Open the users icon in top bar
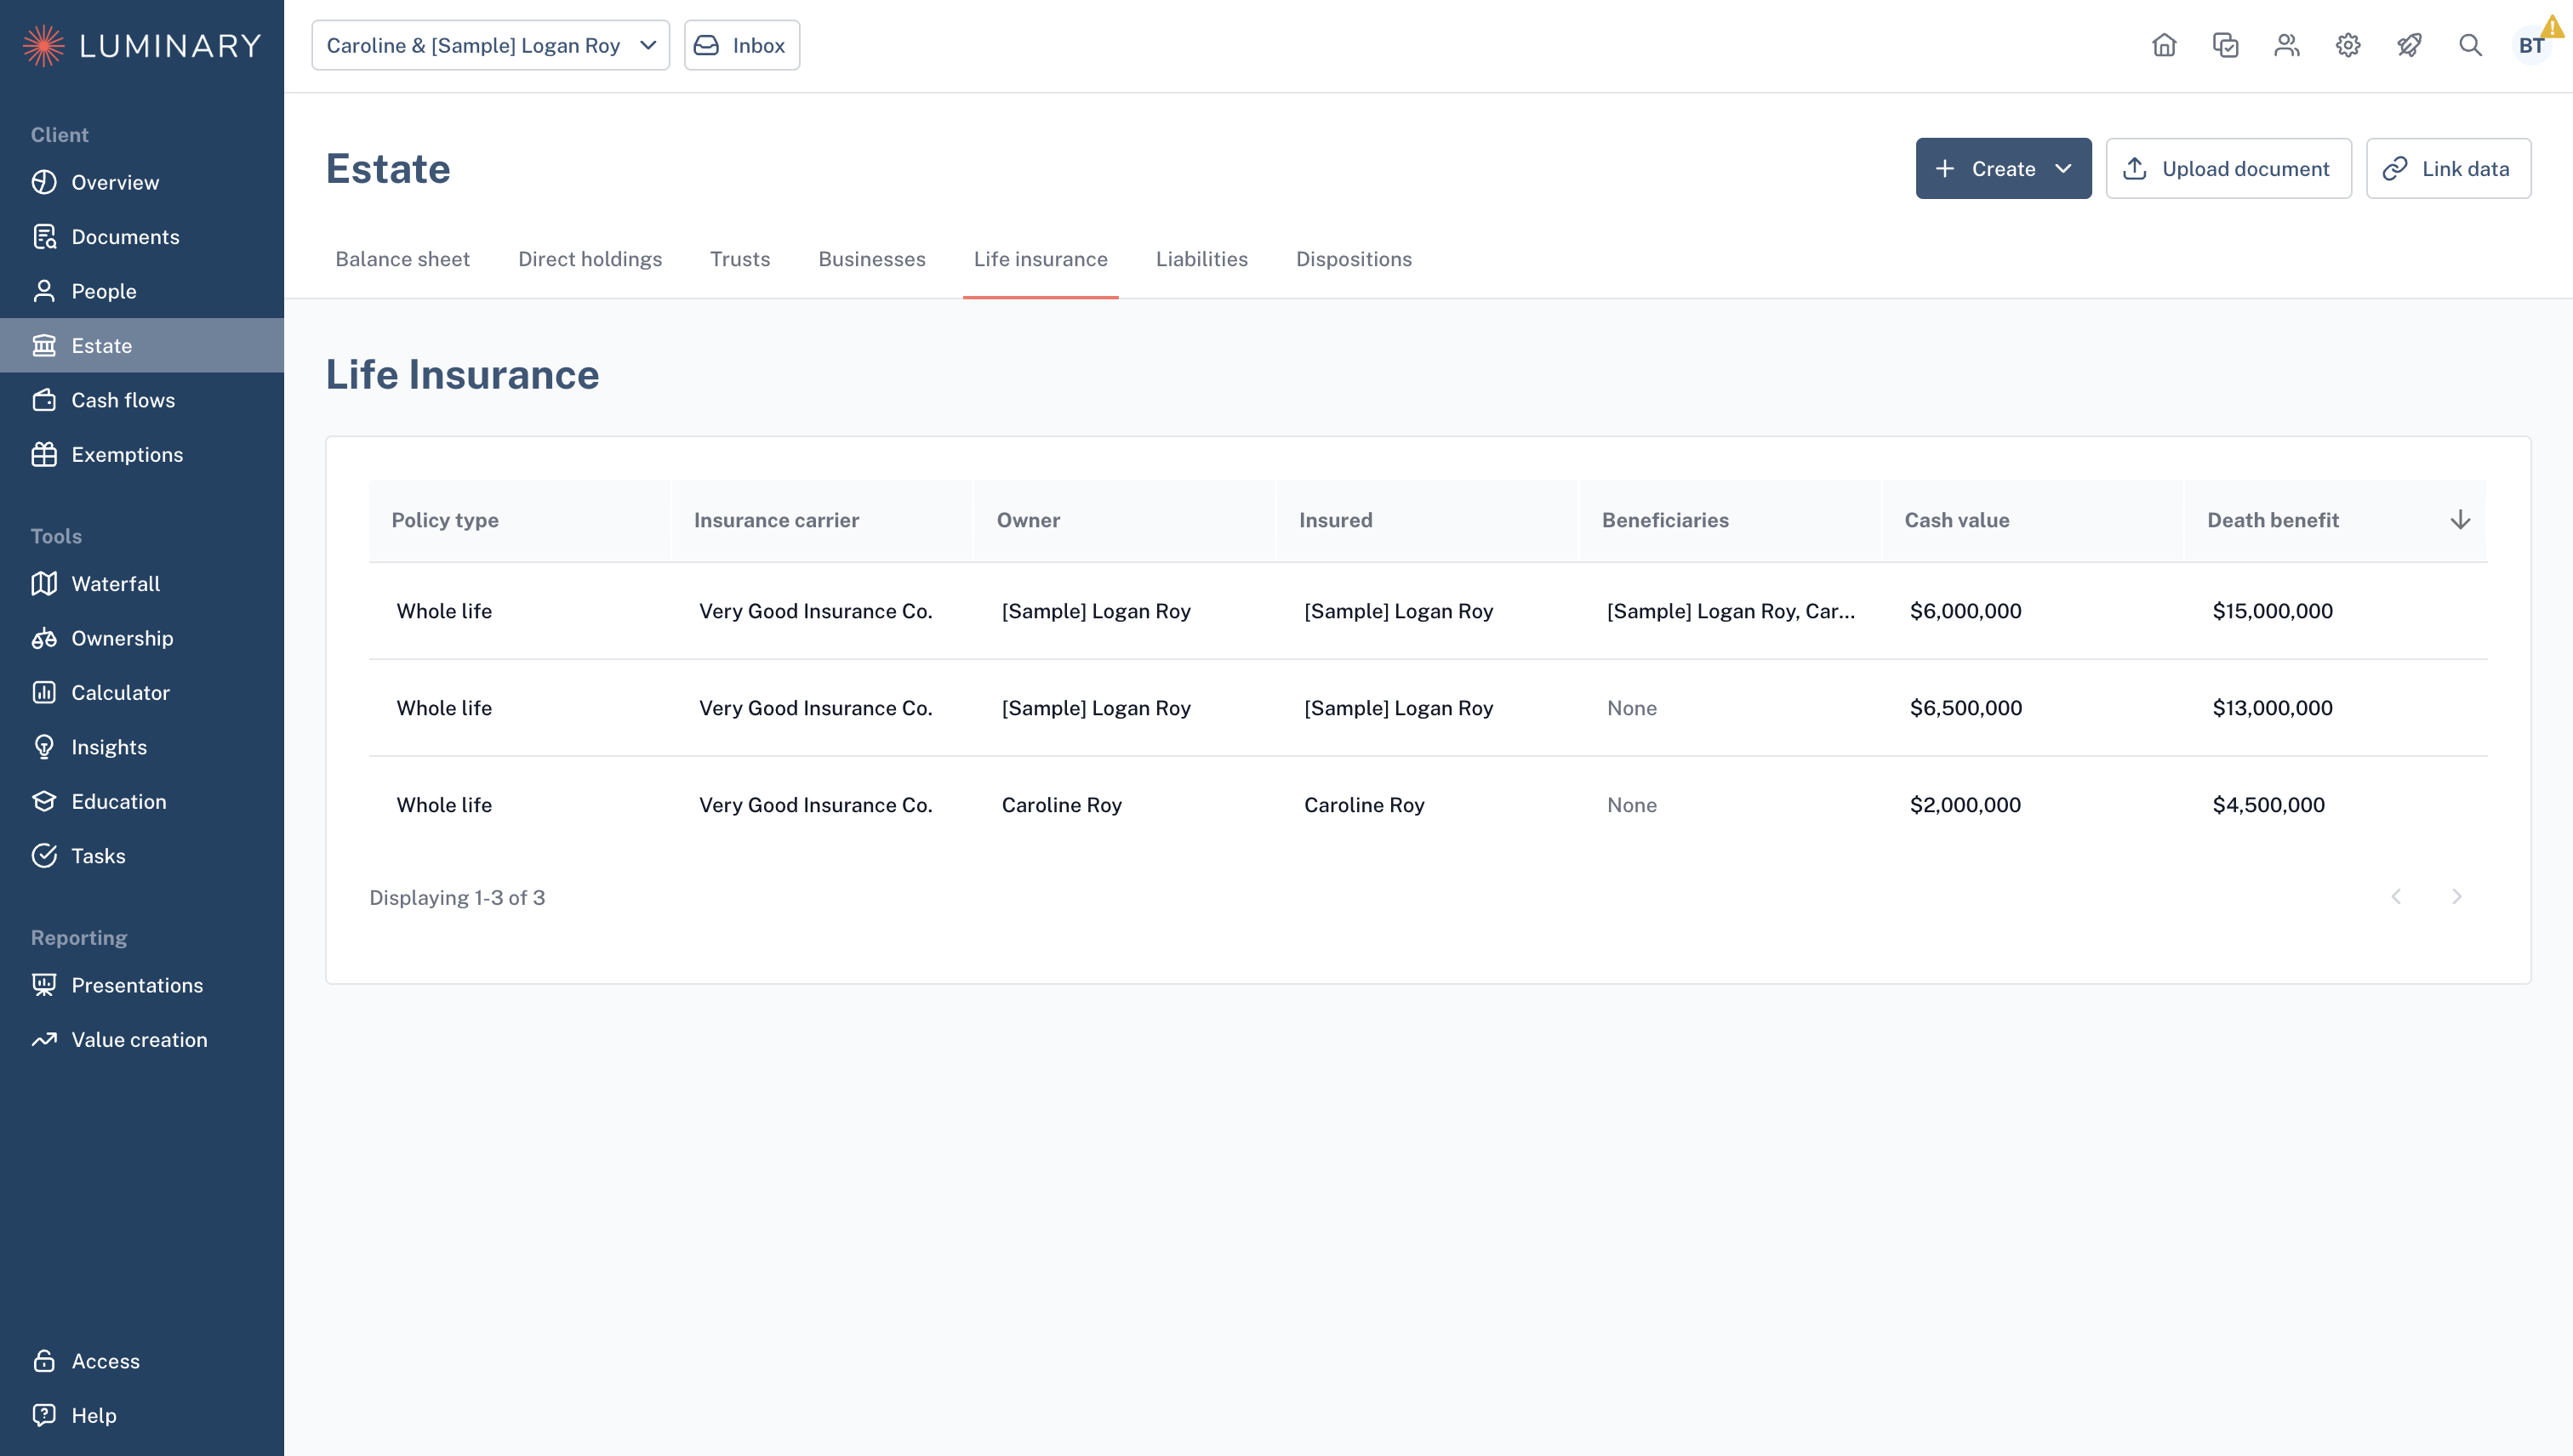Image resolution: width=2573 pixels, height=1456 pixels. [2287, 45]
